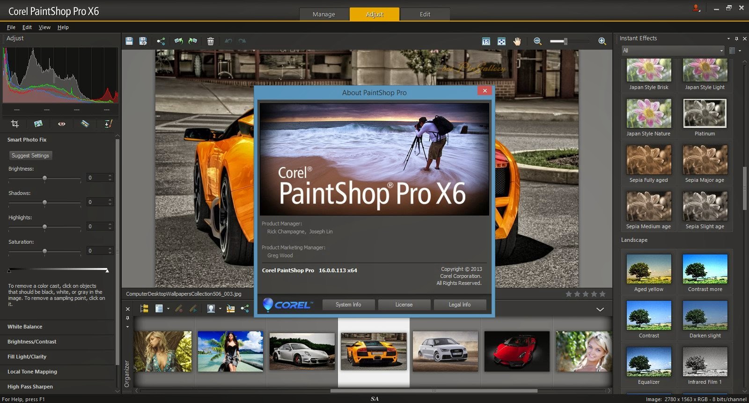Expand the Local Tone Mapping section
This screenshot has width=749, height=403.
pyautogui.click(x=32, y=372)
